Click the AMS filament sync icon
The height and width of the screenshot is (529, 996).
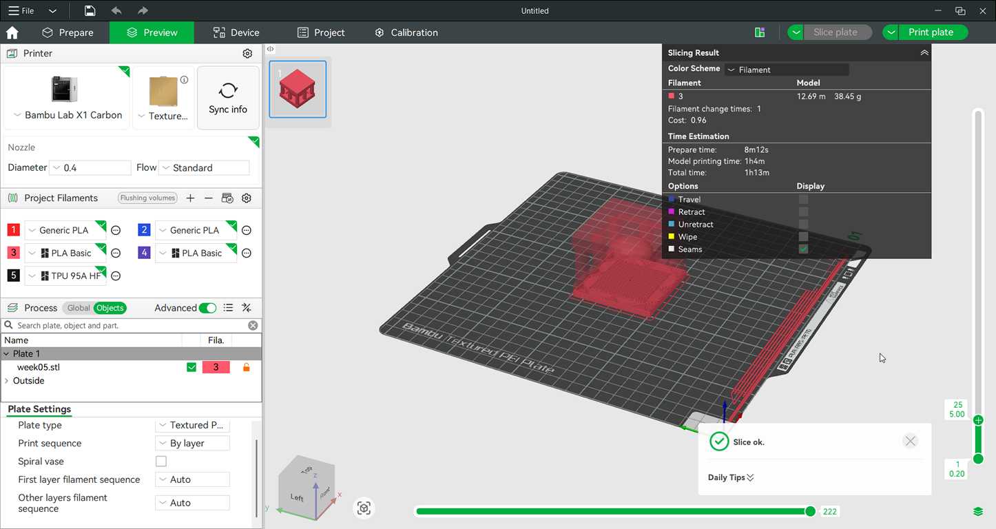tap(227, 198)
